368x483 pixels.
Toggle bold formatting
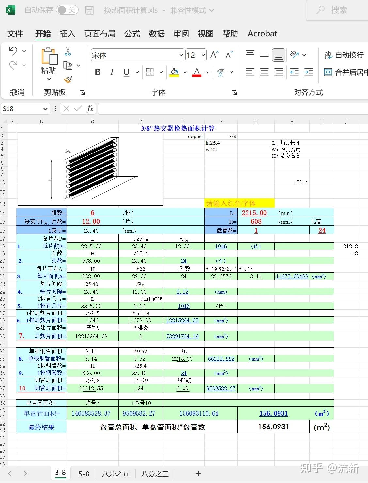pyautogui.click(x=97, y=72)
